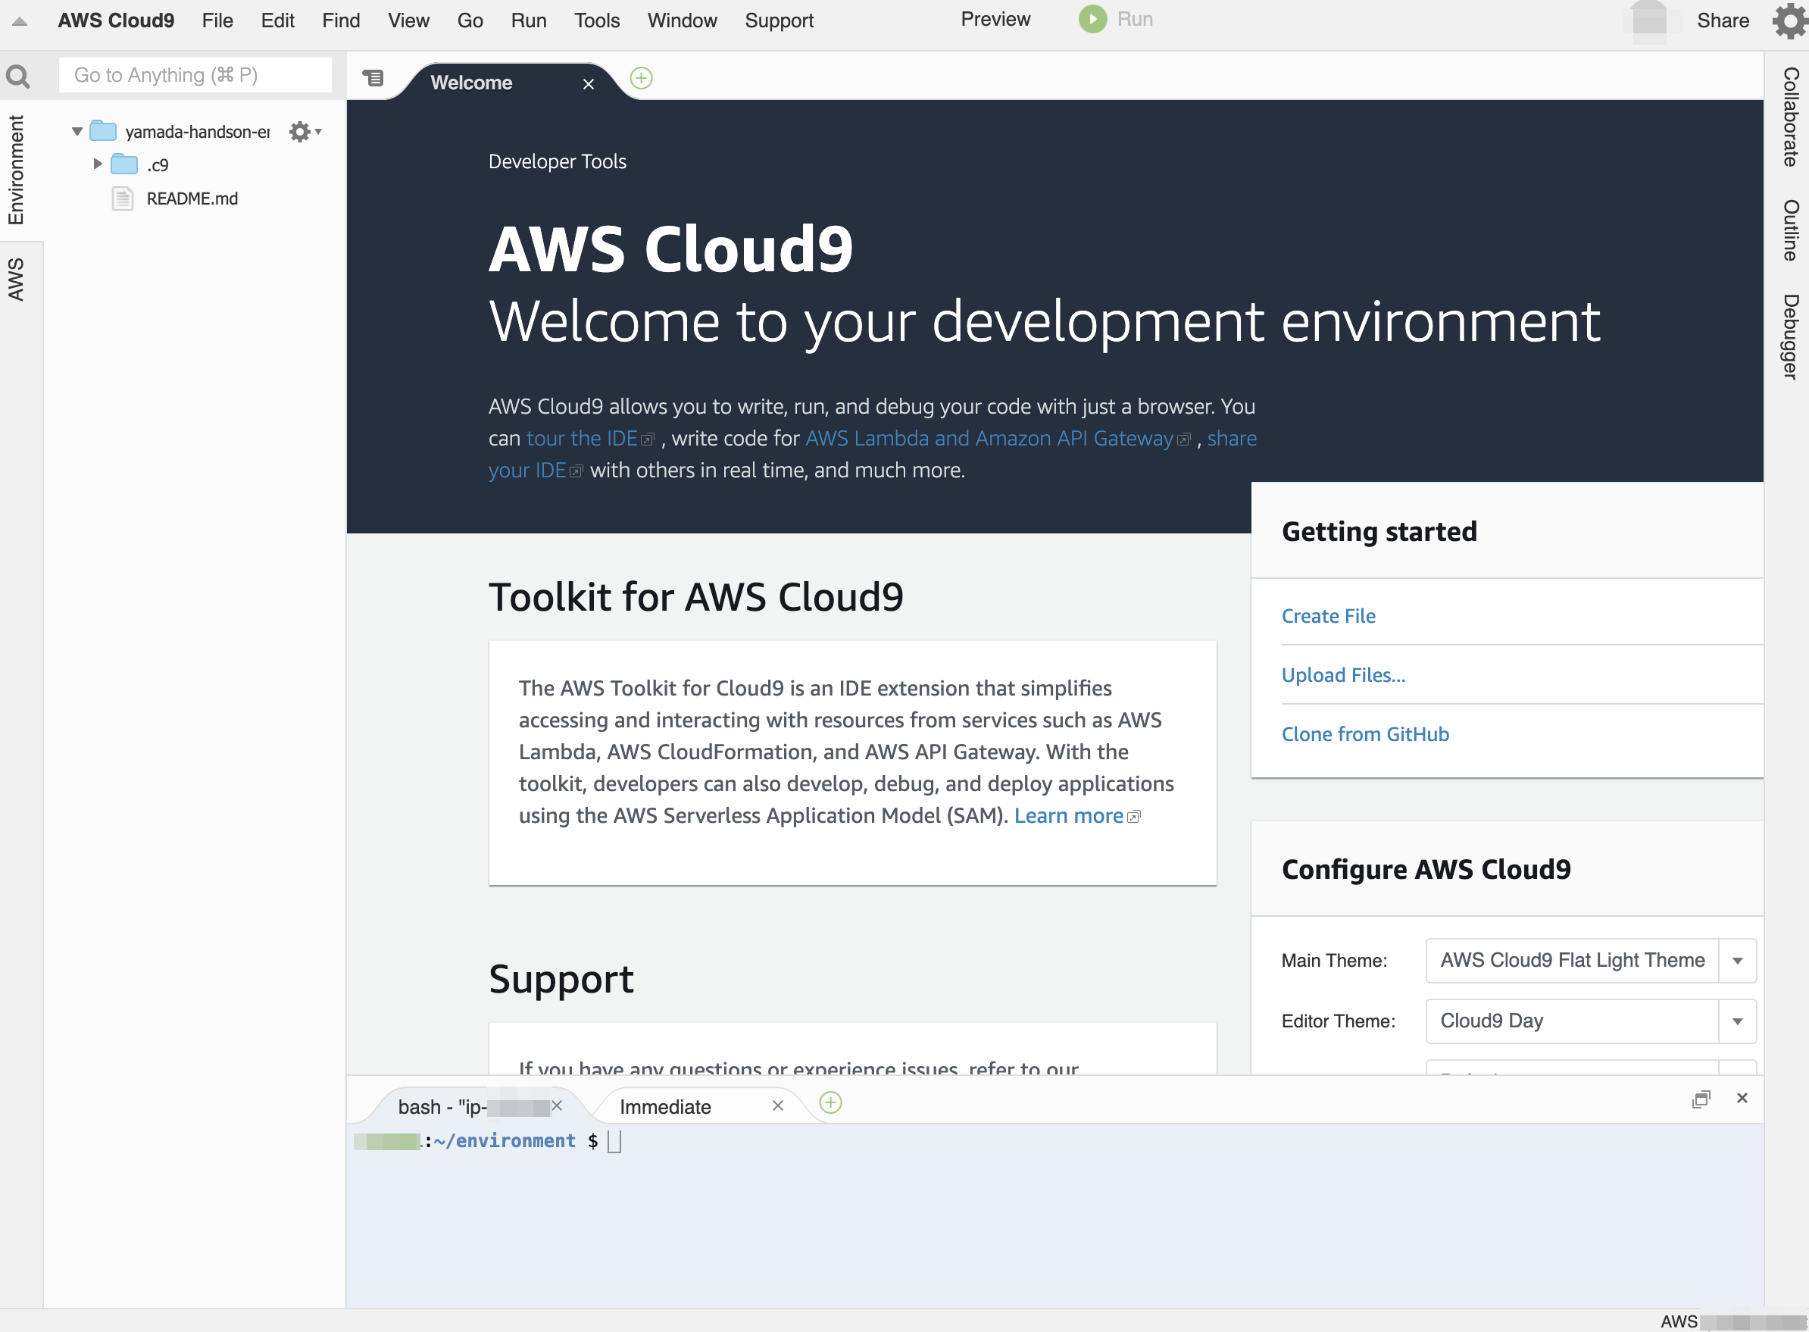Open the File menu
This screenshot has height=1332, width=1809.
click(217, 21)
